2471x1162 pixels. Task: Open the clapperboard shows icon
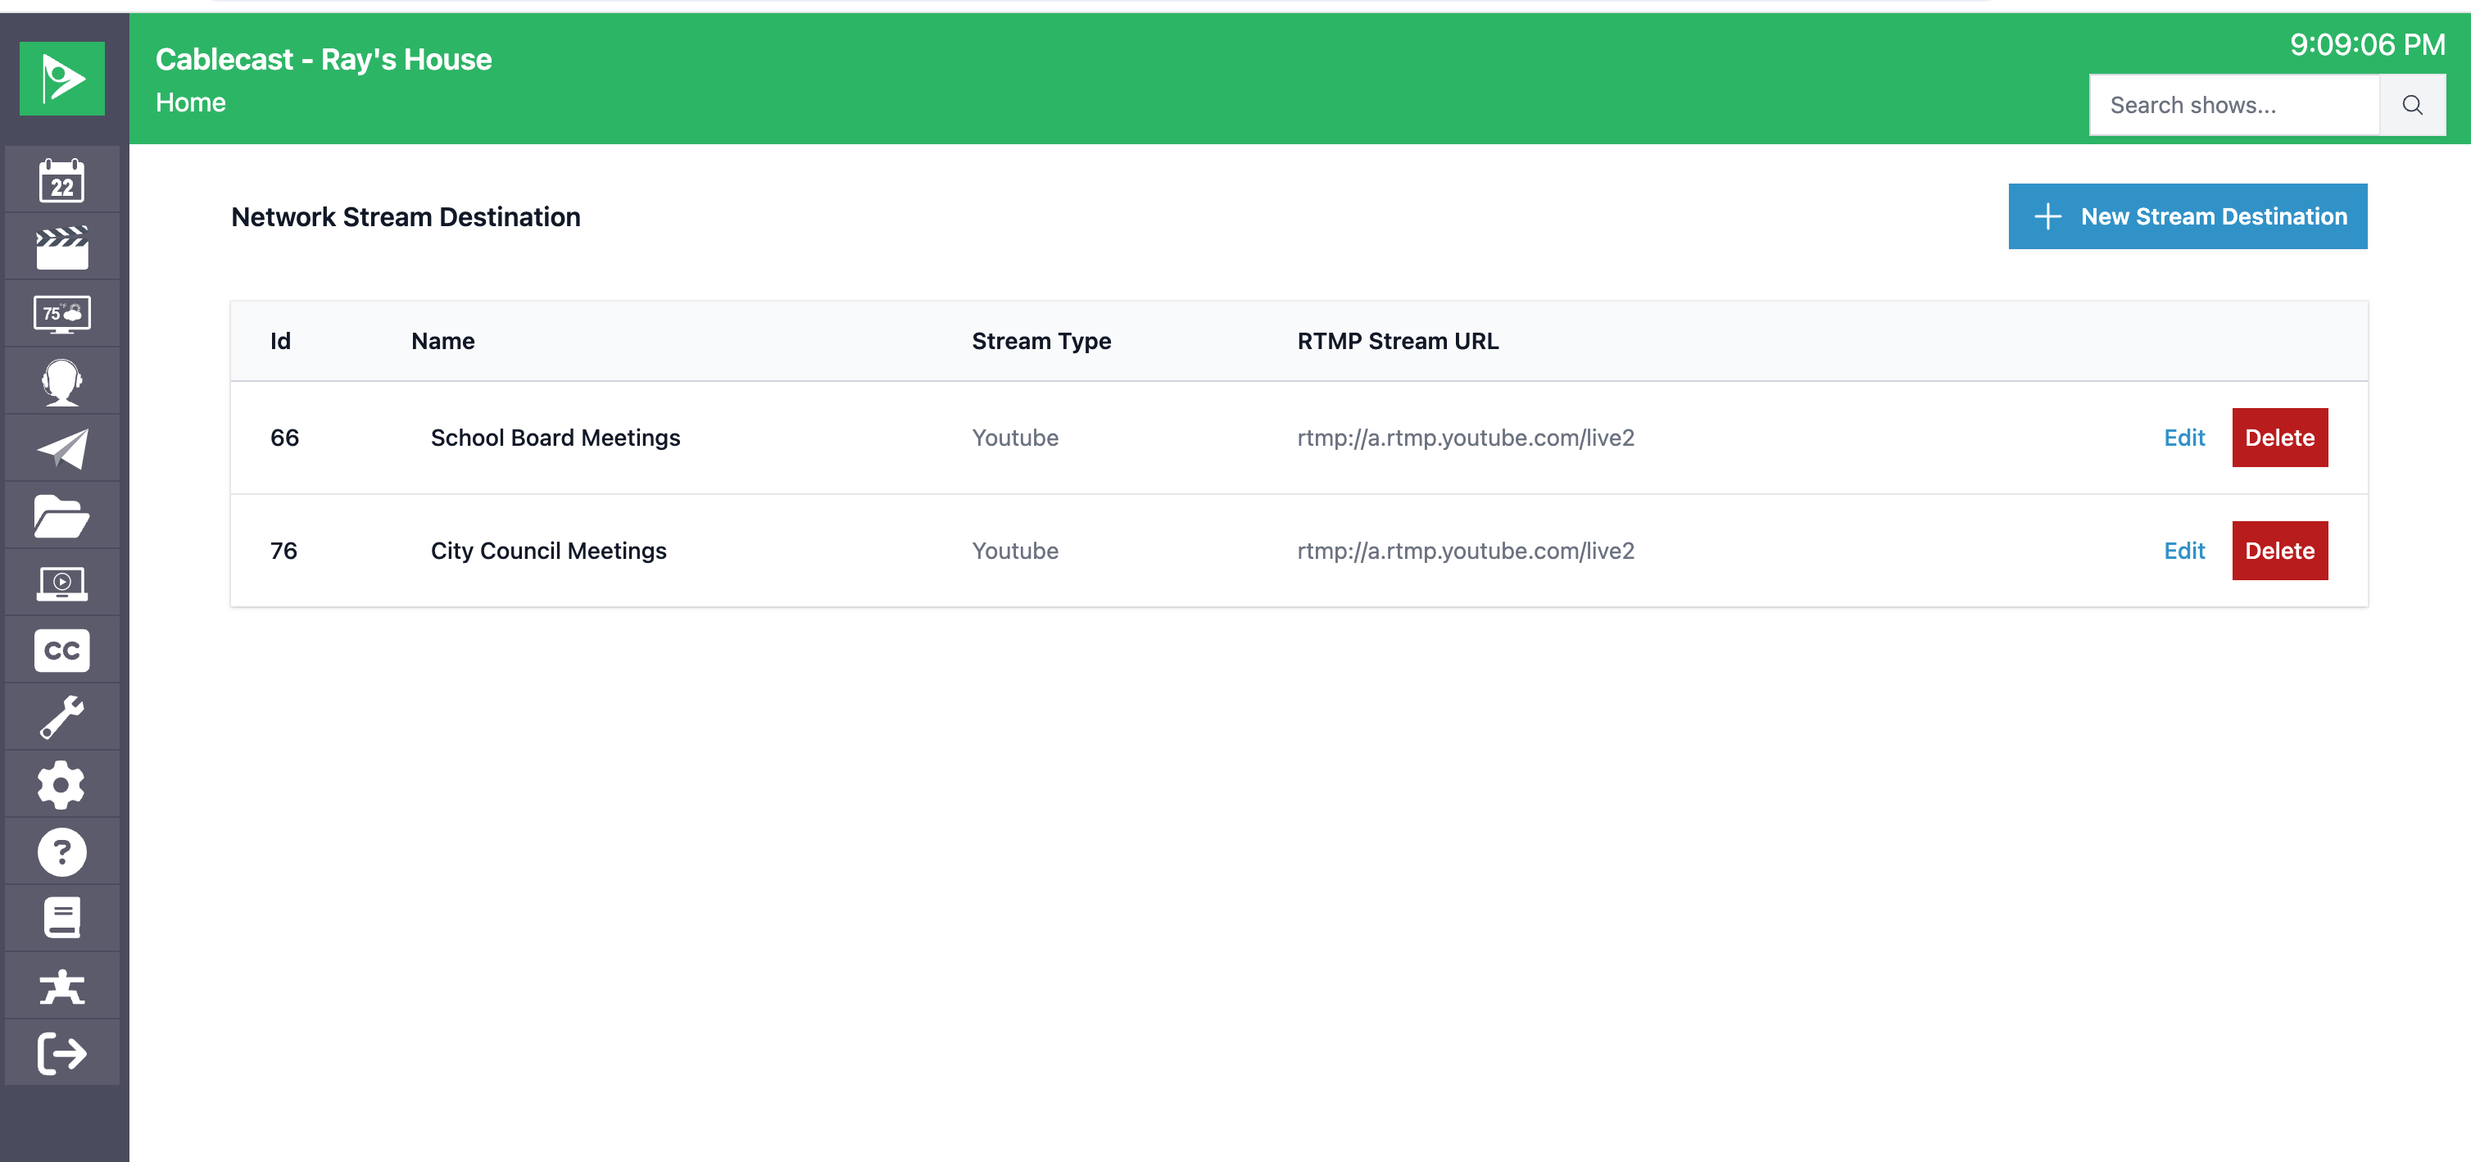pos(62,247)
